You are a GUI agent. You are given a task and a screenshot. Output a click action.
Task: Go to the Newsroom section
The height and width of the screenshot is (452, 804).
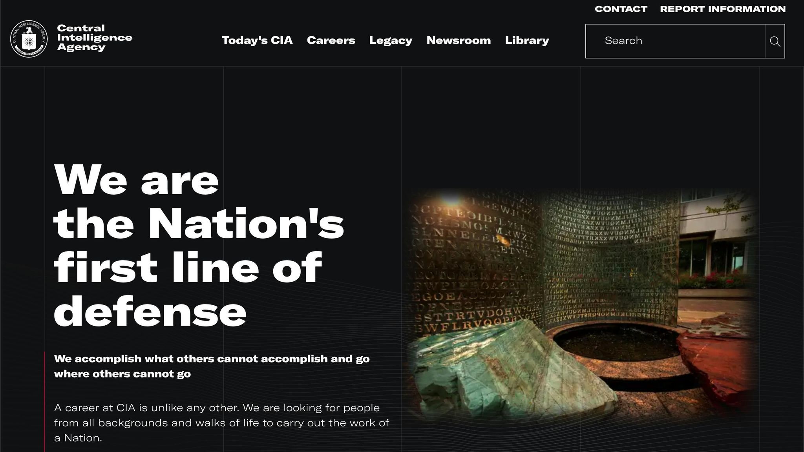(459, 40)
